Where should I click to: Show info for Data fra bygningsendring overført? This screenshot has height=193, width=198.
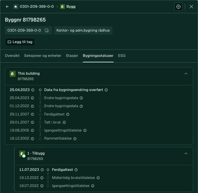tap(106, 90)
